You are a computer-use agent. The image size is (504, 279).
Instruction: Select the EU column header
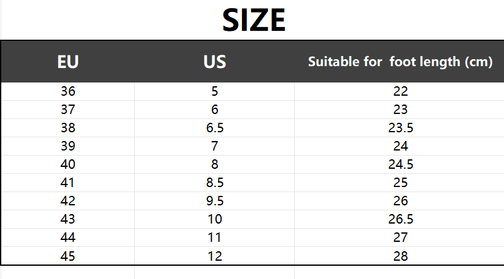[x=68, y=62]
